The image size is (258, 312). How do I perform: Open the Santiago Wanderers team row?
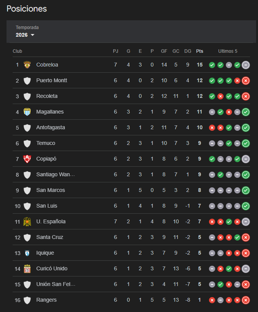tap(56, 174)
